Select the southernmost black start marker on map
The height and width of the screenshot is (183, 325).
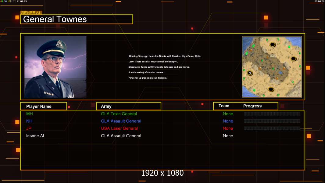click(x=271, y=90)
